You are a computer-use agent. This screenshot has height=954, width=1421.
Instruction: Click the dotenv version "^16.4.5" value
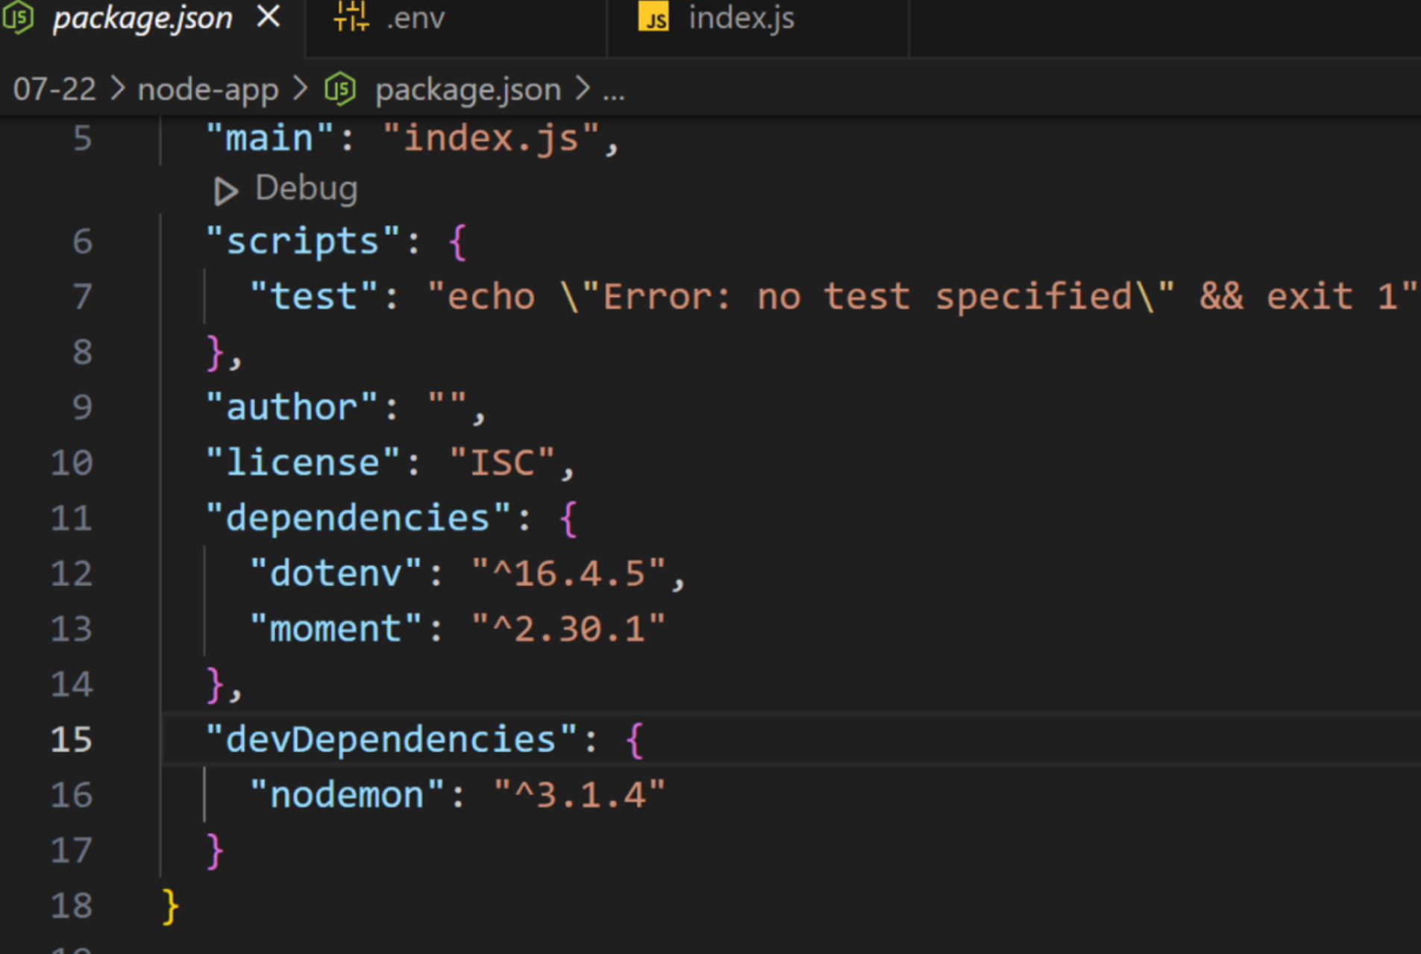pos(568,574)
